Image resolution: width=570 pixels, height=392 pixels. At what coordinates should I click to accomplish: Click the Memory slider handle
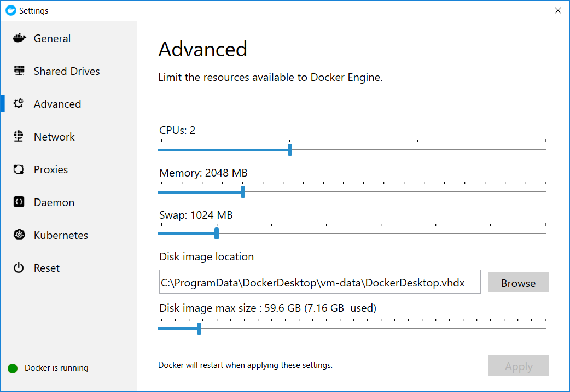pos(242,191)
